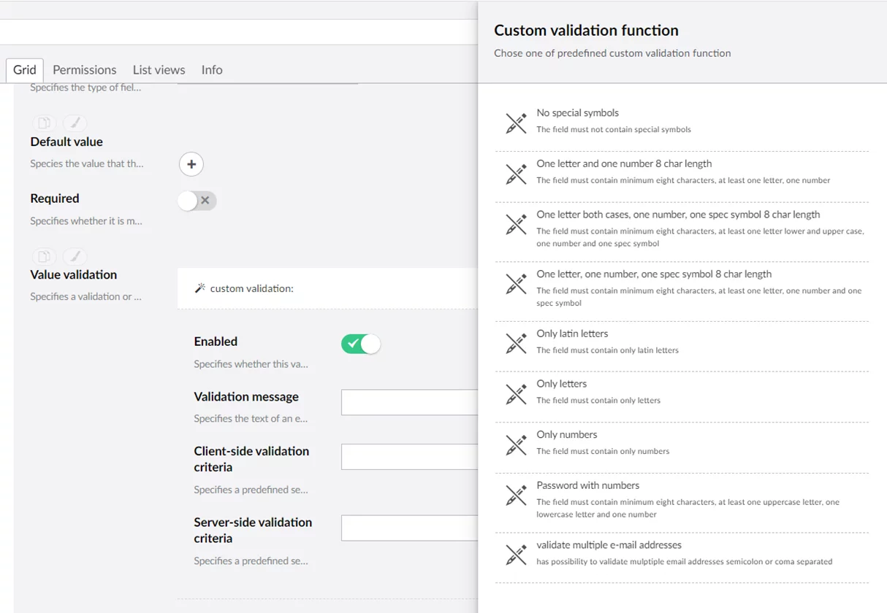Click the icon beside Password with numbers
Screen dimensions: 887x613
(x=516, y=496)
